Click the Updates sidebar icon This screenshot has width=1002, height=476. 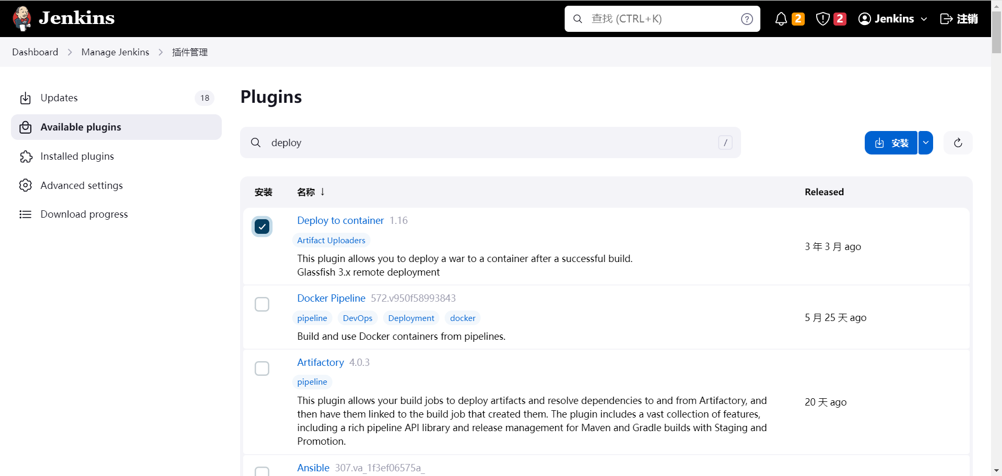coord(26,98)
